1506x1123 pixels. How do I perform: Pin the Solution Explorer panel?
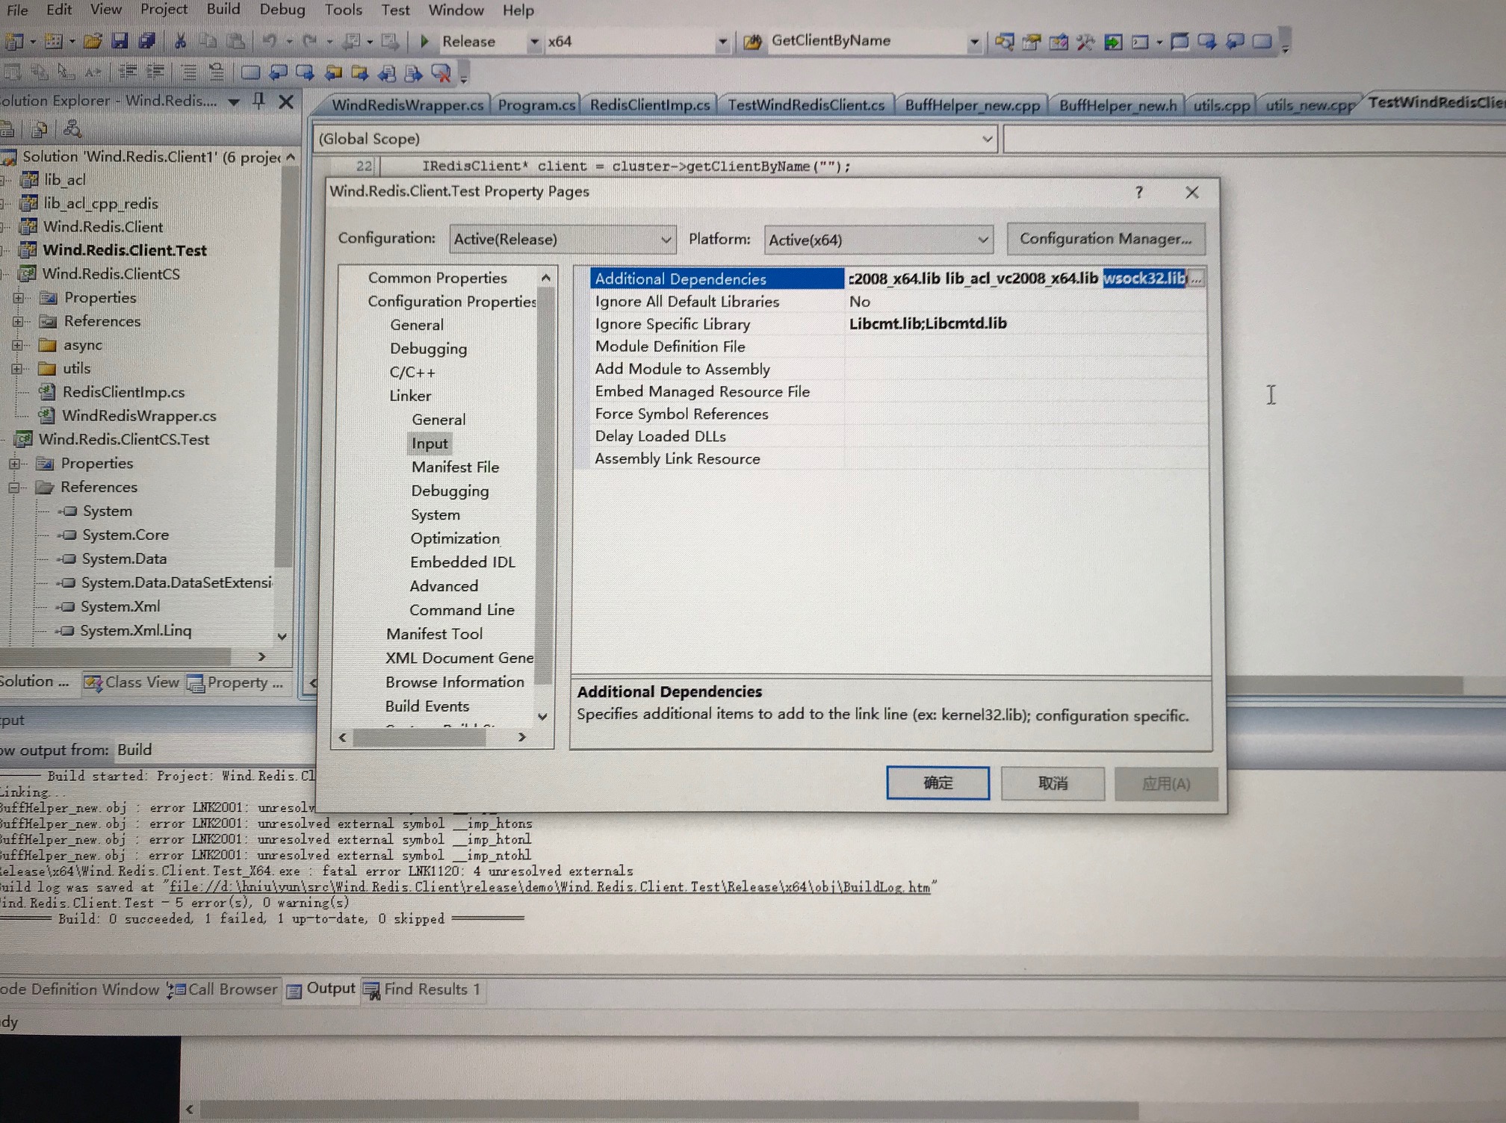click(258, 100)
